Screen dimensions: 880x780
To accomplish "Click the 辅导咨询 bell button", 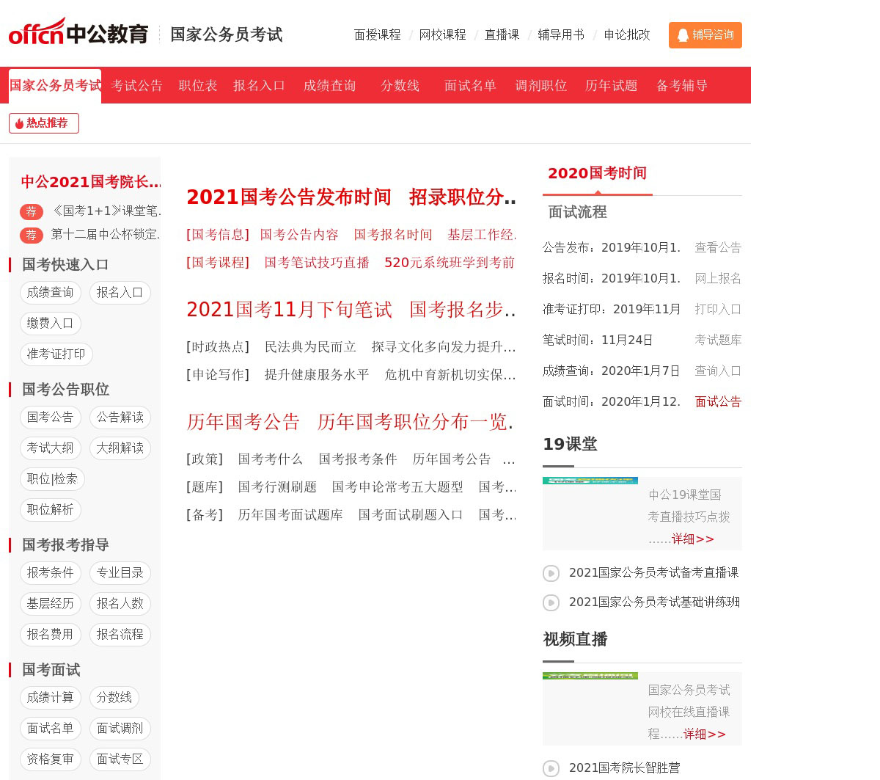I will point(705,35).
